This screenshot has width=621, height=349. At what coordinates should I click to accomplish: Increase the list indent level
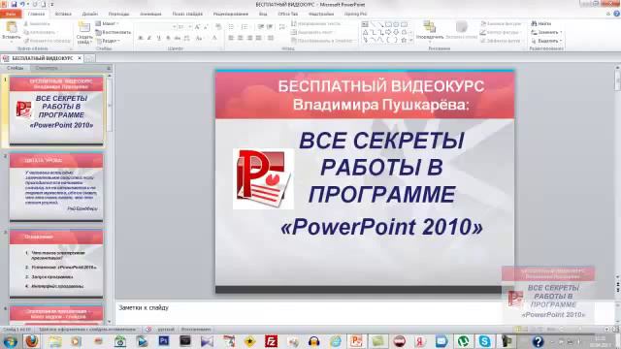[x=270, y=26]
